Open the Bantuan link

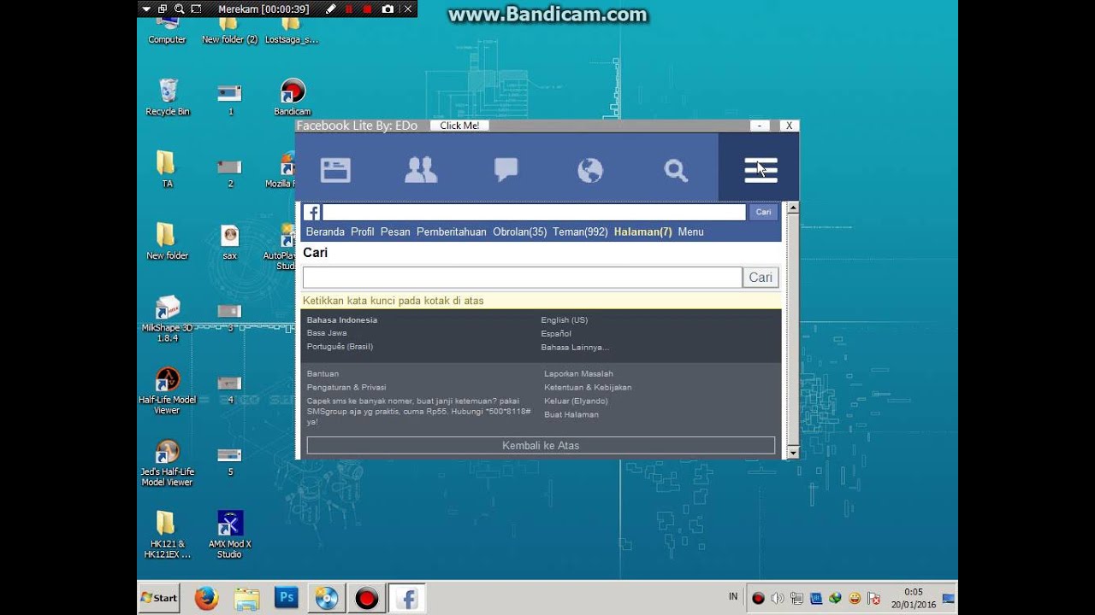(x=323, y=373)
